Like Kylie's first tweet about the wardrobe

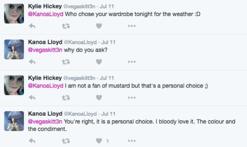click(x=98, y=26)
